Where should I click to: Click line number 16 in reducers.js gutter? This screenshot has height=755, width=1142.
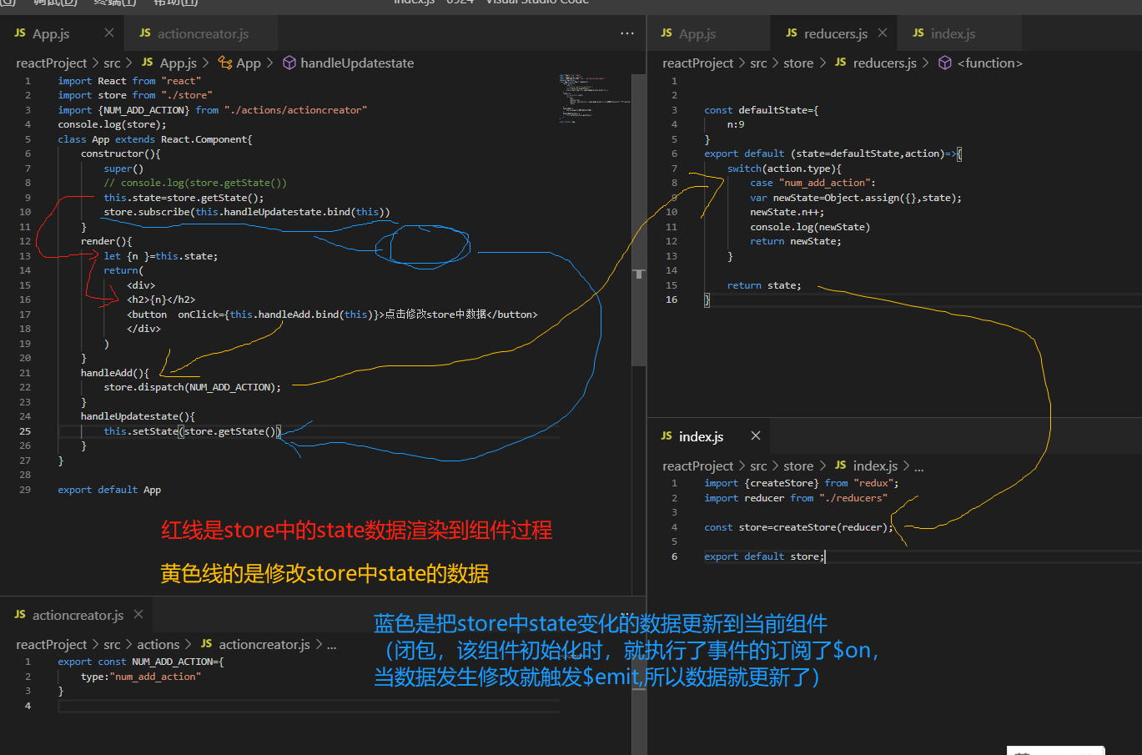(672, 299)
